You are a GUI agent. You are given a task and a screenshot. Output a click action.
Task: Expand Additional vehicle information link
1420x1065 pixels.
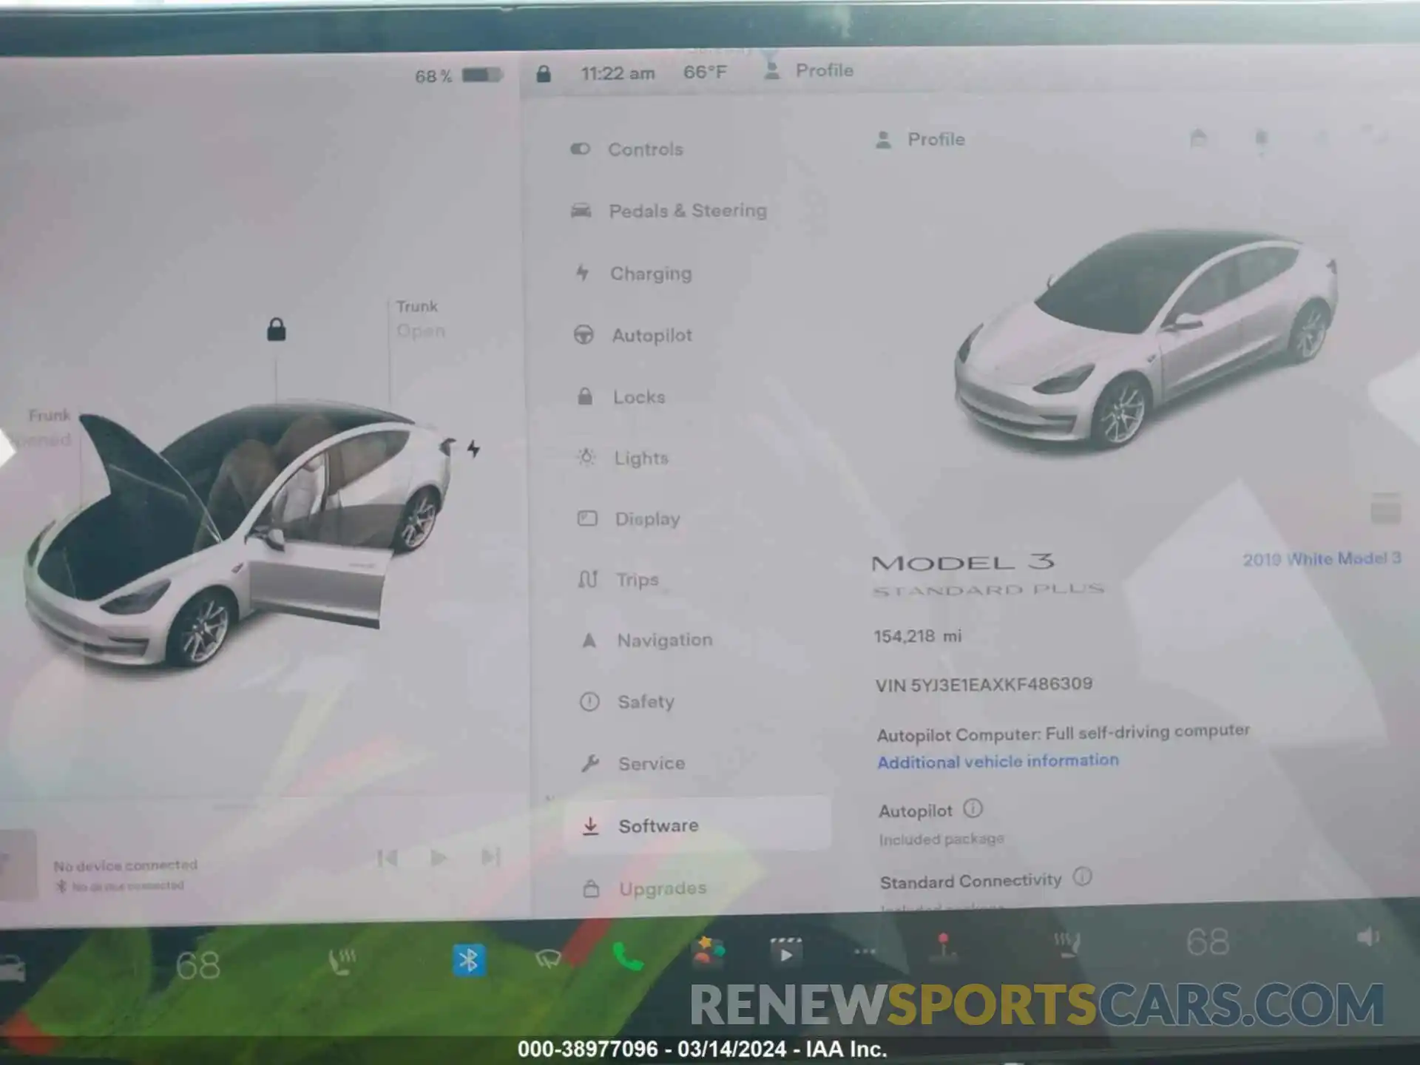point(995,761)
